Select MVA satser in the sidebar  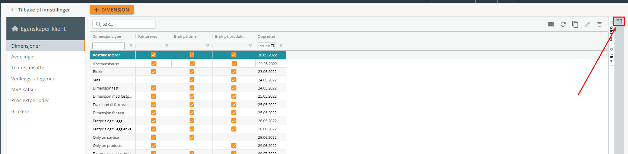pyautogui.click(x=24, y=89)
